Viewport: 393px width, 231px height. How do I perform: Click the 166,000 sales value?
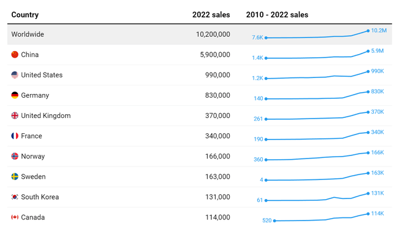pyautogui.click(x=217, y=156)
